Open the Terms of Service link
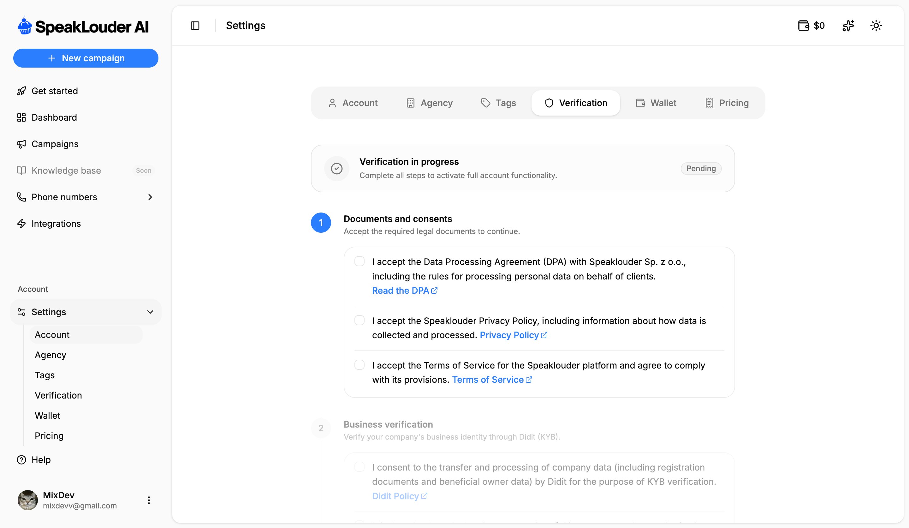Screen dimensions: 909x528 point(492,380)
